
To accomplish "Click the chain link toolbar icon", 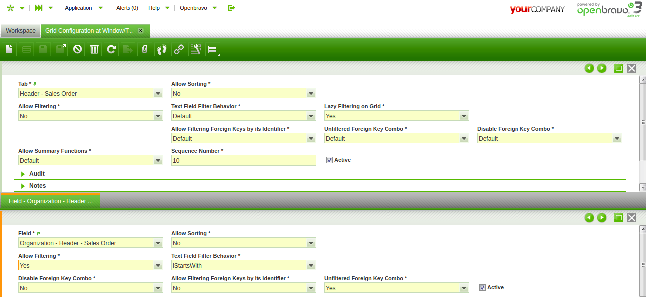I will click(x=179, y=49).
